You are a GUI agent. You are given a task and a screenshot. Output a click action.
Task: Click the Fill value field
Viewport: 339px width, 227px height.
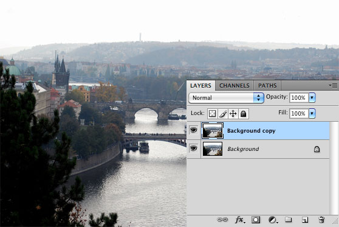pyautogui.click(x=299, y=113)
